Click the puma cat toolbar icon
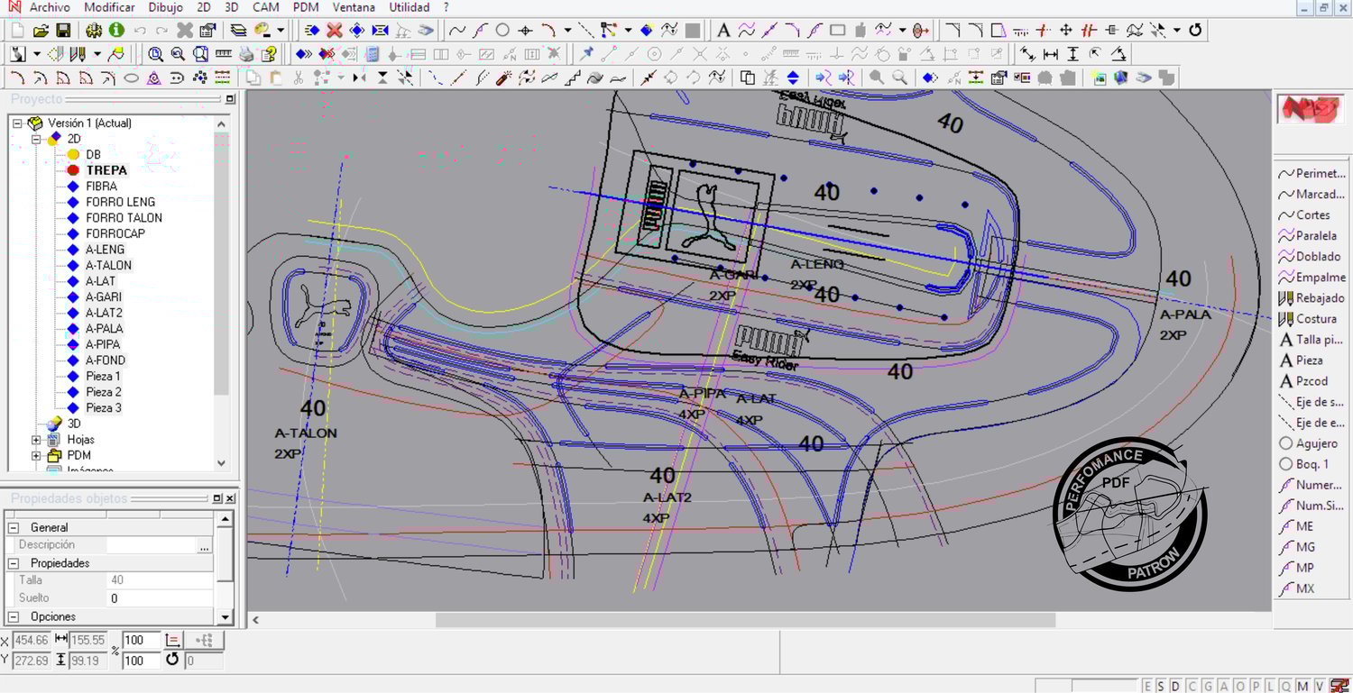Screen dimensions: 1353x693 point(16,54)
